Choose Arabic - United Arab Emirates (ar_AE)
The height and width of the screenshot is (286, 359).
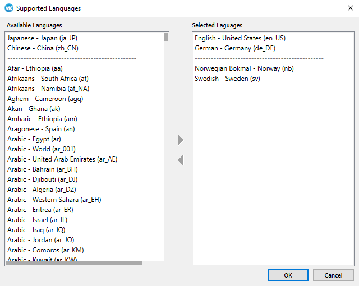point(62,159)
